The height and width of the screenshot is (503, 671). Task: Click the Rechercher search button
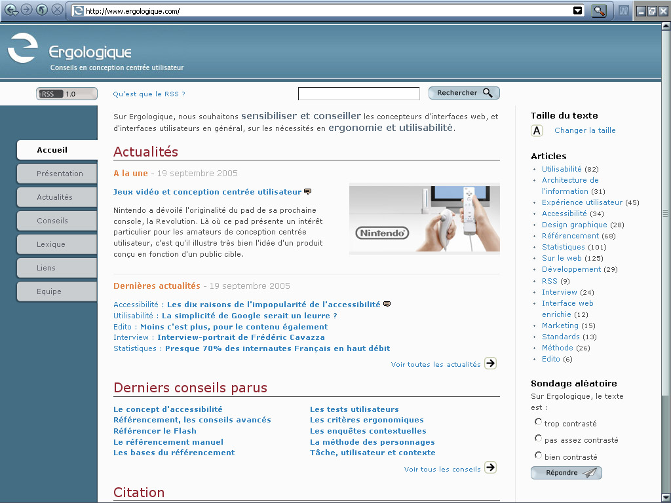pos(464,93)
